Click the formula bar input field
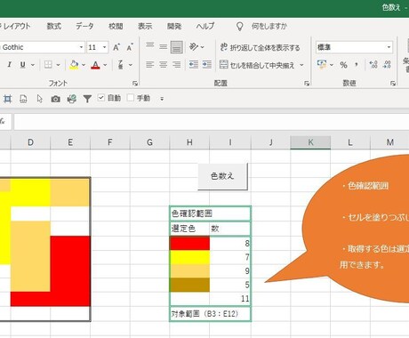Viewport: 409px width, 338px height. pyautogui.click(x=211, y=122)
